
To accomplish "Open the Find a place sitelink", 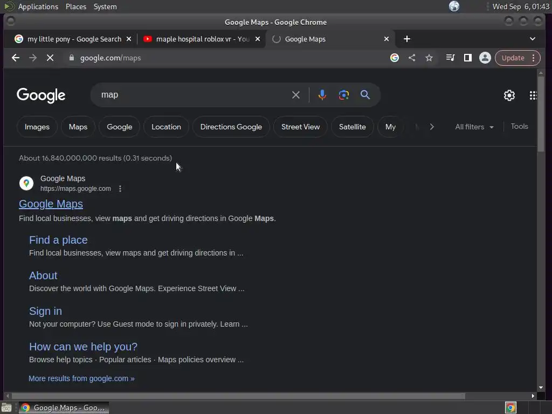I will coord(58,240).
